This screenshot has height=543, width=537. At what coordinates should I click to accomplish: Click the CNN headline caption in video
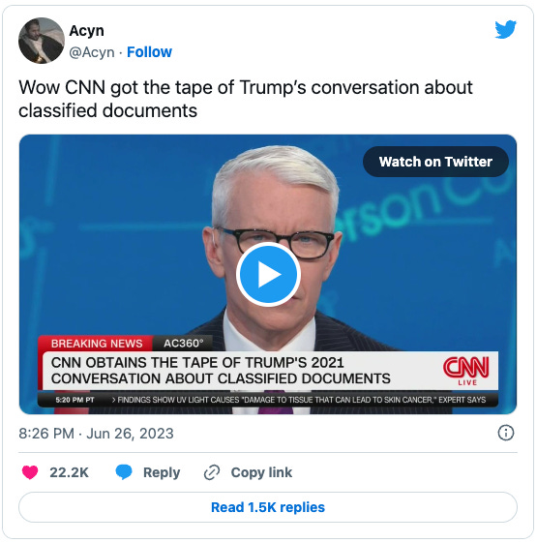(221, 371)
